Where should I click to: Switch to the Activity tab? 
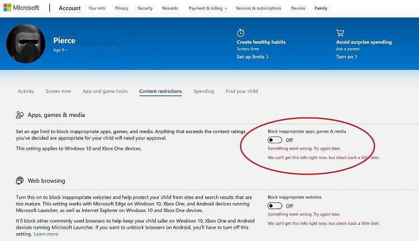point(26,91)
